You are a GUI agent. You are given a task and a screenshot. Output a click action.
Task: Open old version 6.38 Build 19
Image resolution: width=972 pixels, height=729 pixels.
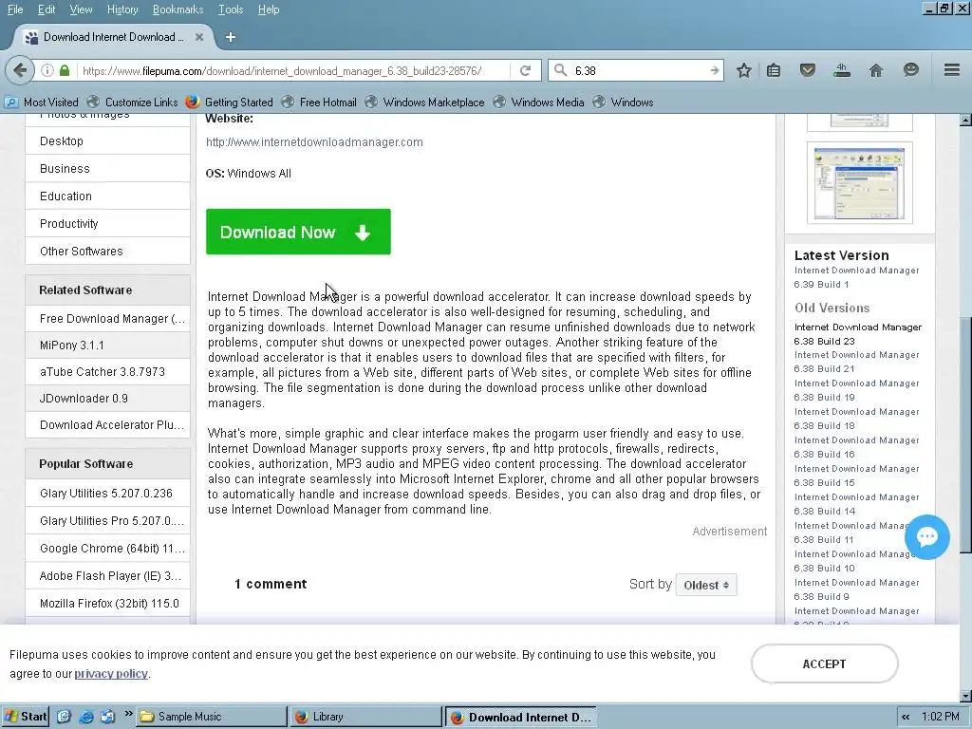[857, 390]
